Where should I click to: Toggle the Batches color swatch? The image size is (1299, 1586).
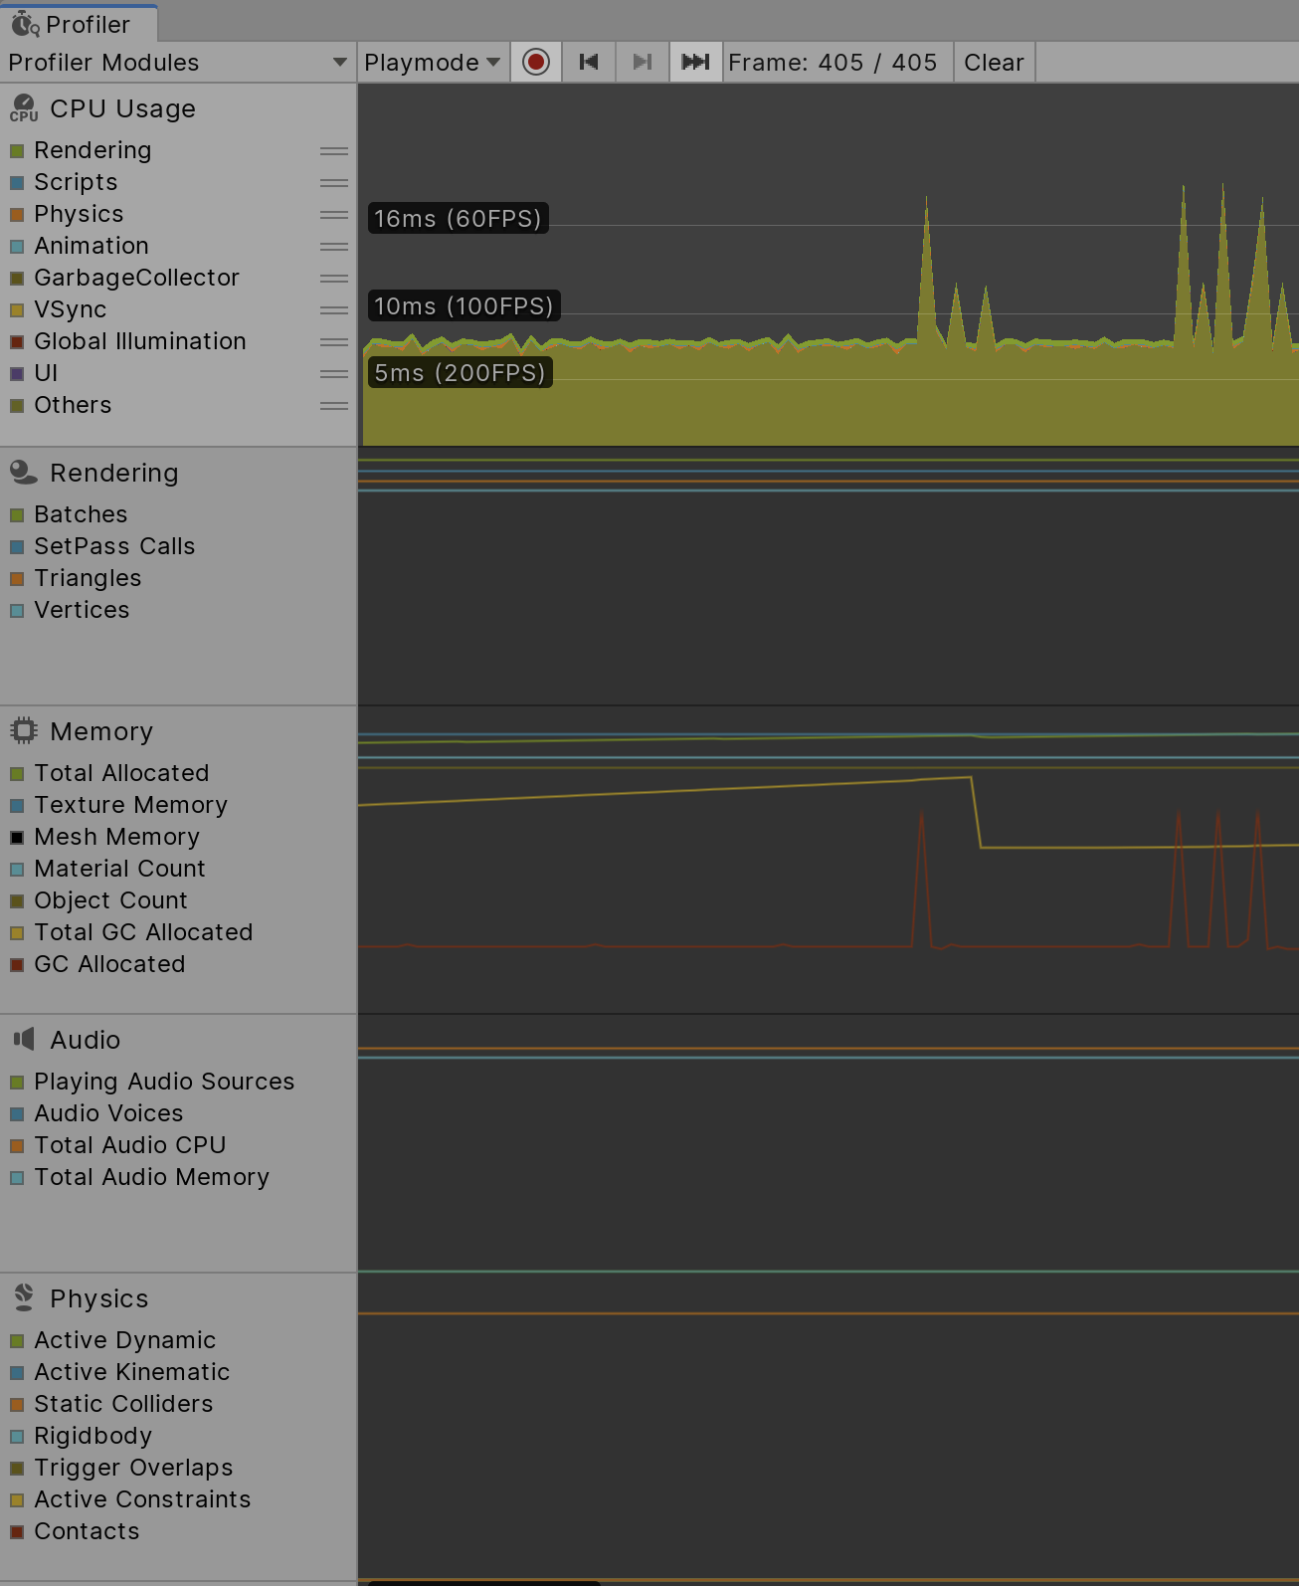click(x=17, y=515)
